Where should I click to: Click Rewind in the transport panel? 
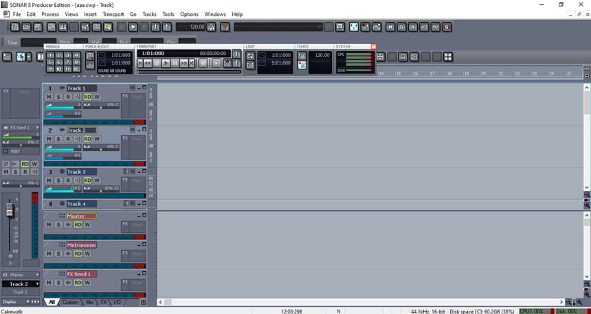pos(148,63)
